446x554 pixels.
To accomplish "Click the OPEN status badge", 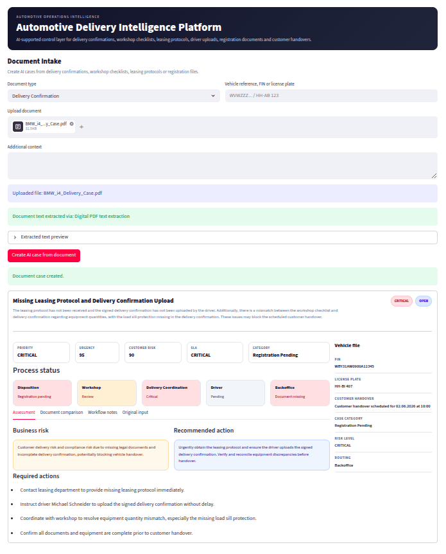I will [x=424, y=301].
